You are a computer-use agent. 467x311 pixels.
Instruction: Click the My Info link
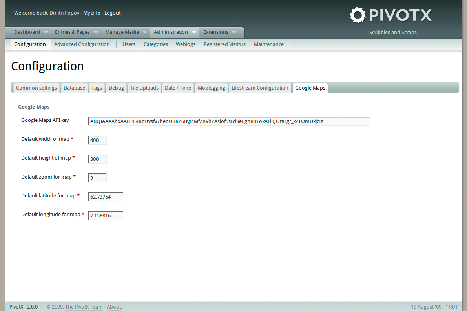[x=92, y=13]
